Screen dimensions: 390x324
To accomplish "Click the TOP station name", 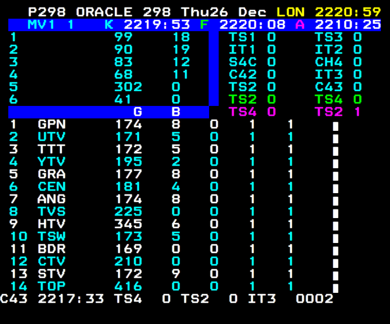I will pos(51,286).
